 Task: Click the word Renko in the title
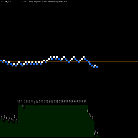click(x=45, y=2)
